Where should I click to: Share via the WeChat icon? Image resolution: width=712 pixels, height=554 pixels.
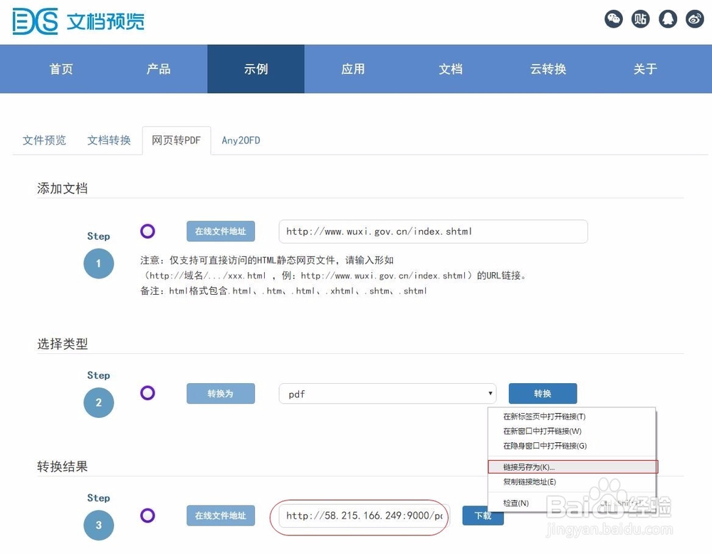click(613, 19)
